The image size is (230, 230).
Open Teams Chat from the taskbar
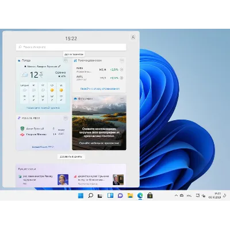tap(120, 195)
